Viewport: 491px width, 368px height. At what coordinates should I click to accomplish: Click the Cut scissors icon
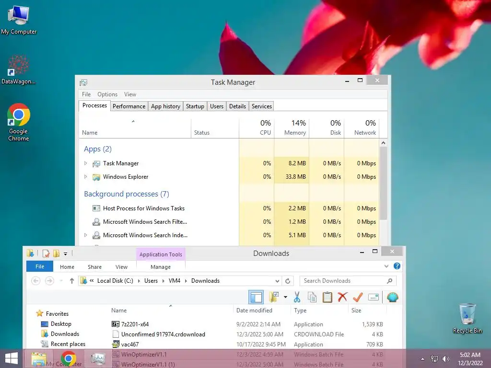pos(297,297)
